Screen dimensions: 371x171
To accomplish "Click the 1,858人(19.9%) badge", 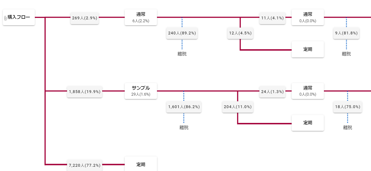I will (x=84, y=92).
